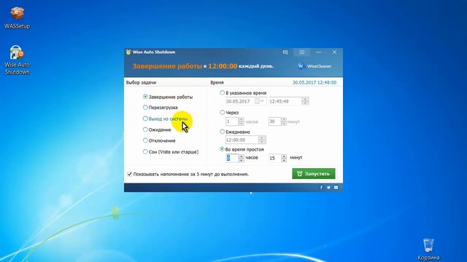Click the Через minutes field showing 30
This screenshot has height=262, width=467.
point(274,122)
